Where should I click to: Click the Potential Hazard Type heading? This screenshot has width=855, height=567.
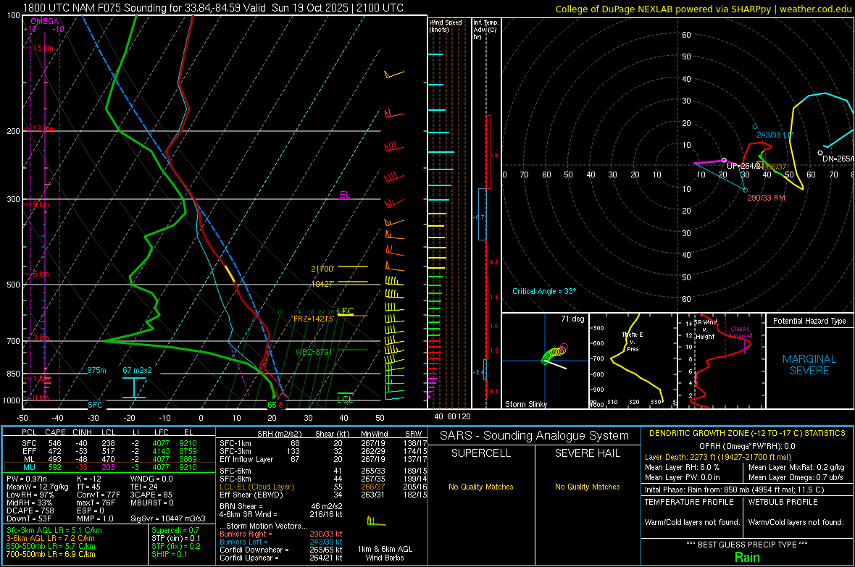pyautogui.click(x=809, y=321)
